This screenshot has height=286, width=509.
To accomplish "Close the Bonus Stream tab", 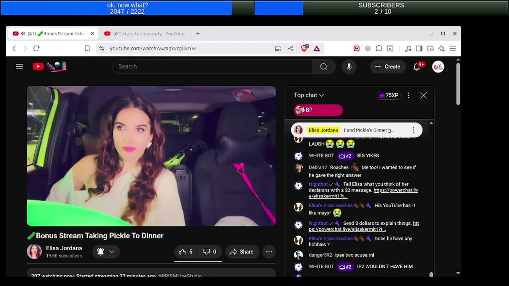I will pyautogui.click(x=92, y=34).
